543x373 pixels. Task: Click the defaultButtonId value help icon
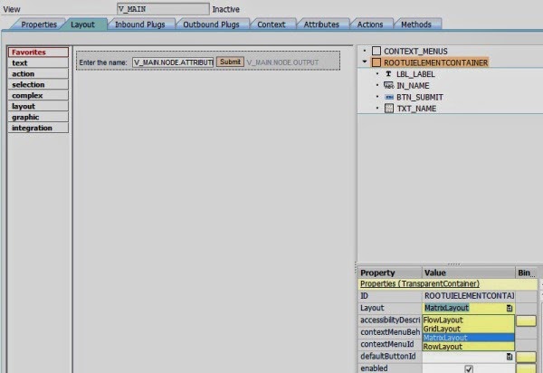point(510,358)
